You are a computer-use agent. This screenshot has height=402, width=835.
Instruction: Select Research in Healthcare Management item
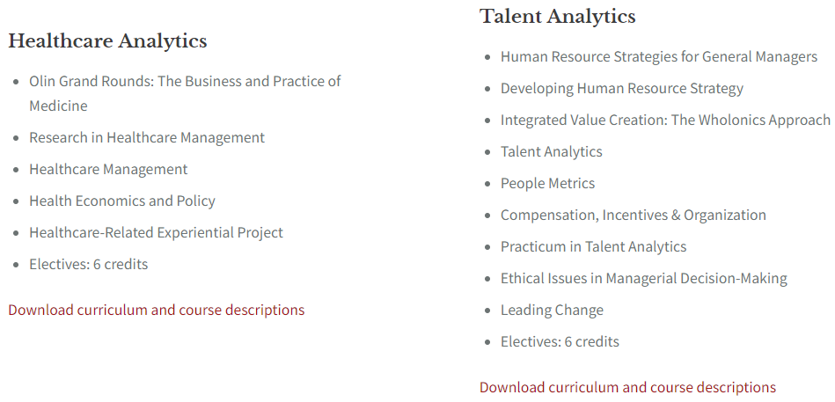pyautogui.click(x=147, y=137)
